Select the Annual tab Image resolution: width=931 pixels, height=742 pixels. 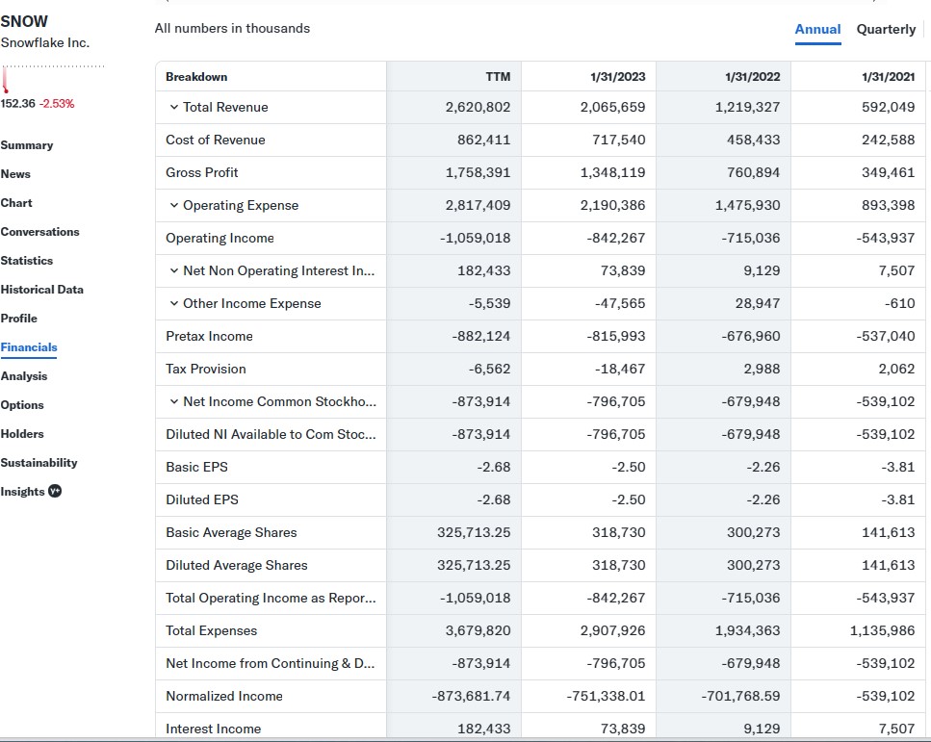click(817, 29)
